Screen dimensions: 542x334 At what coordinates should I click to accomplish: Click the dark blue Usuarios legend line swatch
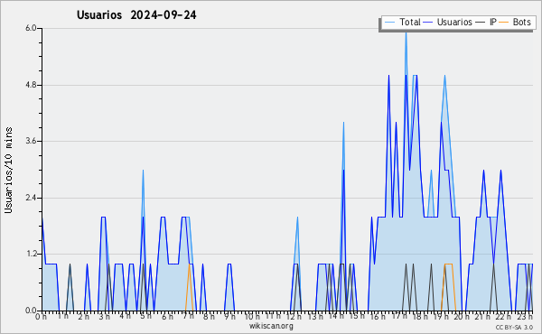(x=428, y=23)
